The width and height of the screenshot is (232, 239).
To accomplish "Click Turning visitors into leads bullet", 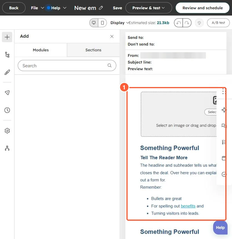I will tap(175, 213).
